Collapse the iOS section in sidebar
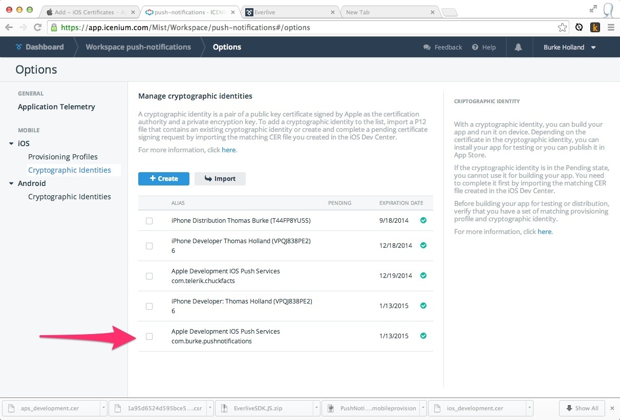620x420 pixels. point(11,144)
